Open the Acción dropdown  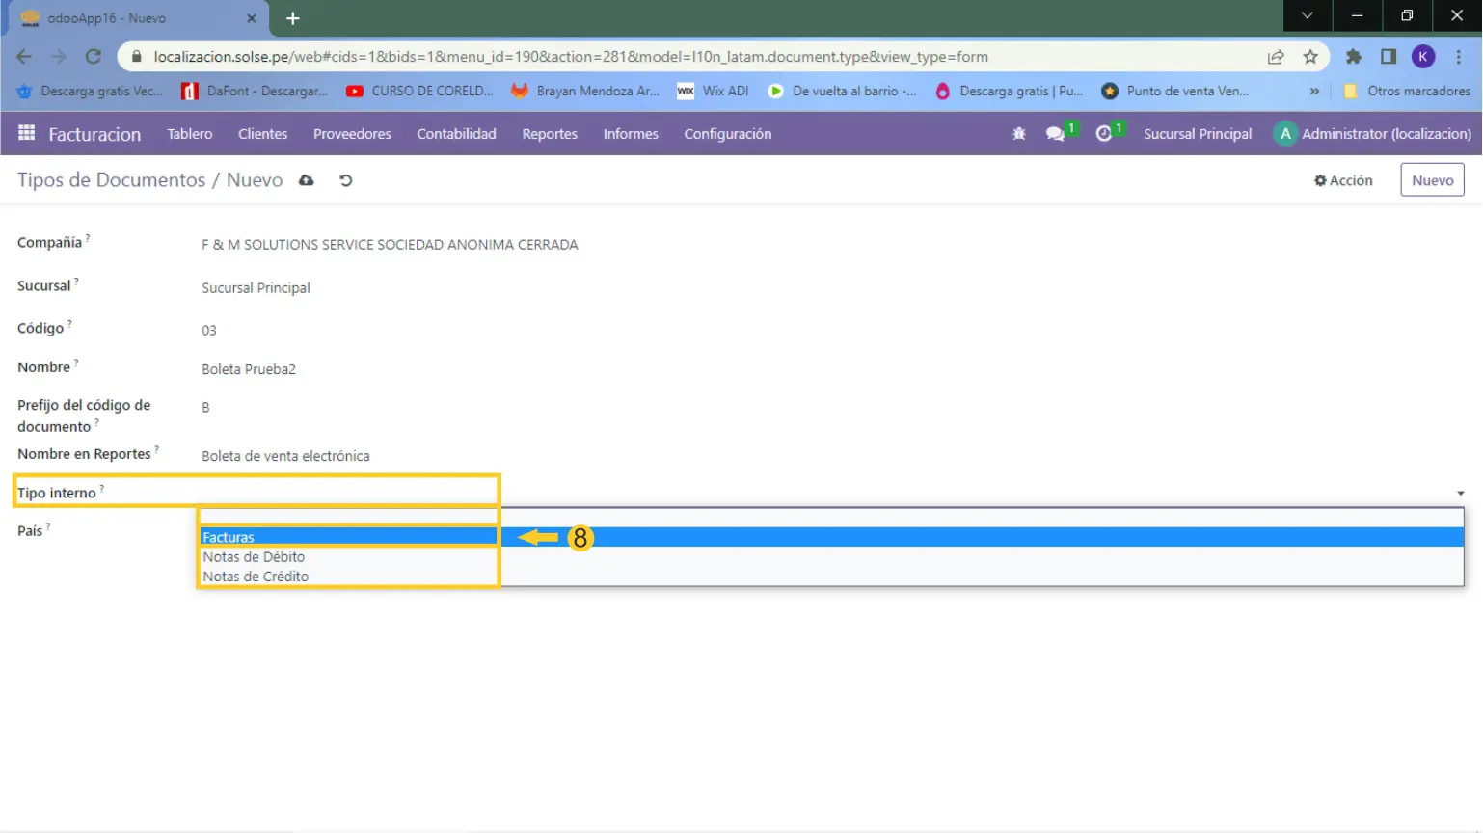1343,180
